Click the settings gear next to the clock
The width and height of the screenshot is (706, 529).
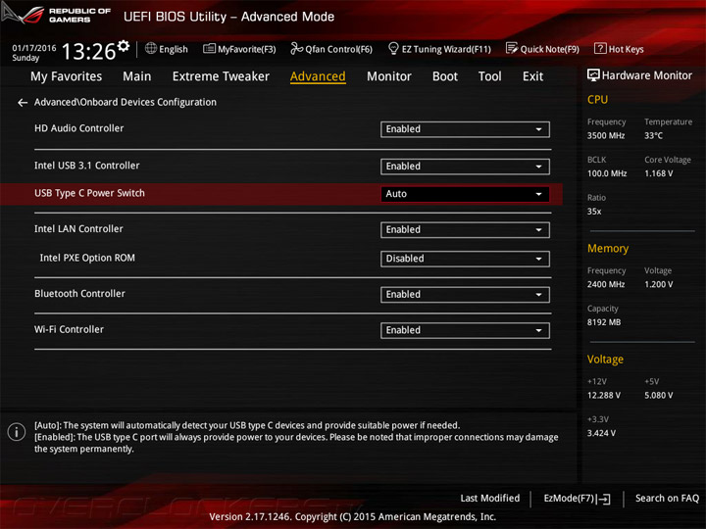pos(124,46)
